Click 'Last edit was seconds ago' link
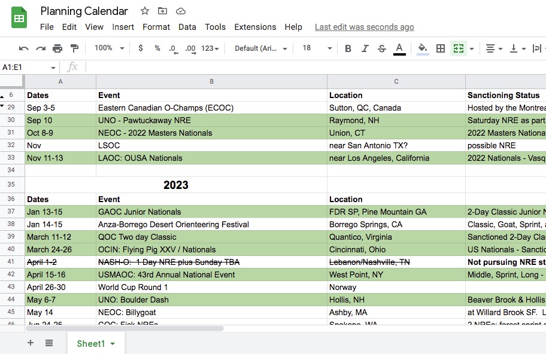The height and width of the screenshot is (354, 546). (364, 27)
